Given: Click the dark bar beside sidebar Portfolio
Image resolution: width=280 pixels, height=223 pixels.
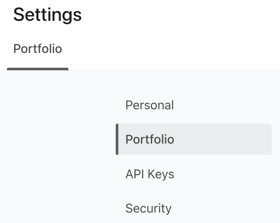Looking at the screenshot, I should click(117, 139).
